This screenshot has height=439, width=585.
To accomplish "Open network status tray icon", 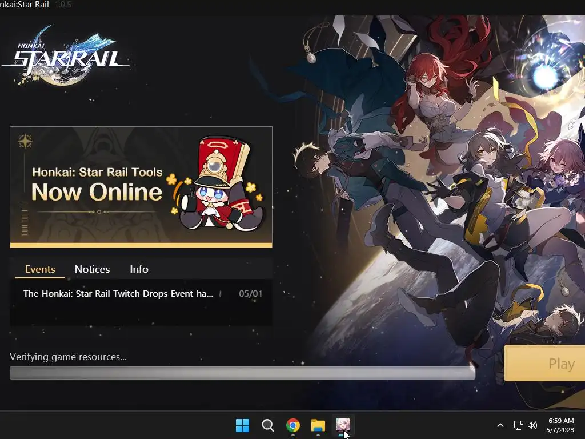I will (x=518, y=425).
